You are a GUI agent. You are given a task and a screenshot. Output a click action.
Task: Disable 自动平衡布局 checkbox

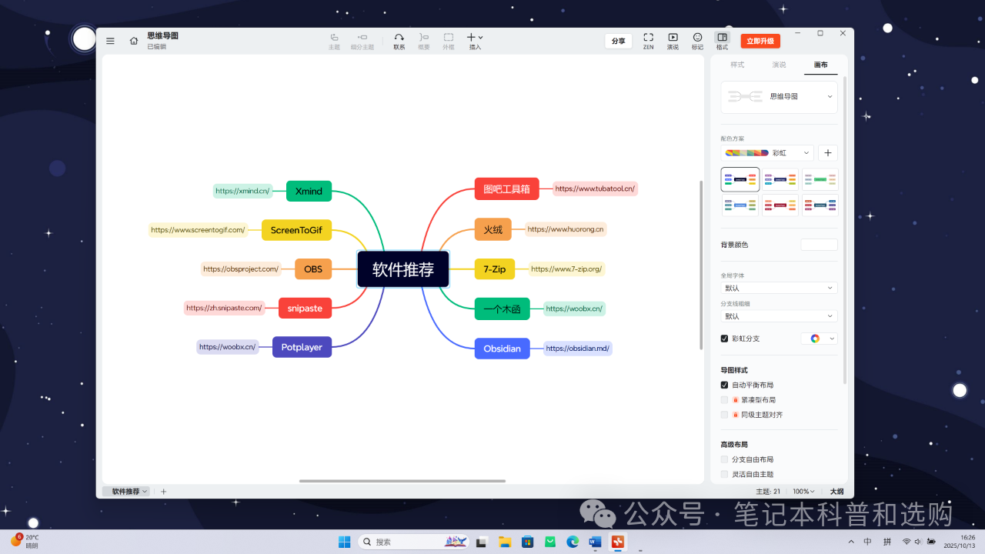pyautogui.click(x=724, y=385)
